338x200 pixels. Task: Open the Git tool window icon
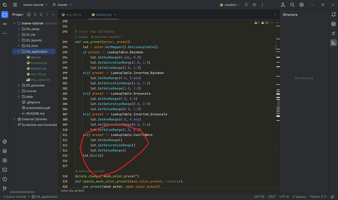5,188
